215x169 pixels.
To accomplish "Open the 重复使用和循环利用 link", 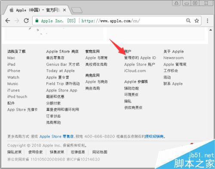I will 62,110.
